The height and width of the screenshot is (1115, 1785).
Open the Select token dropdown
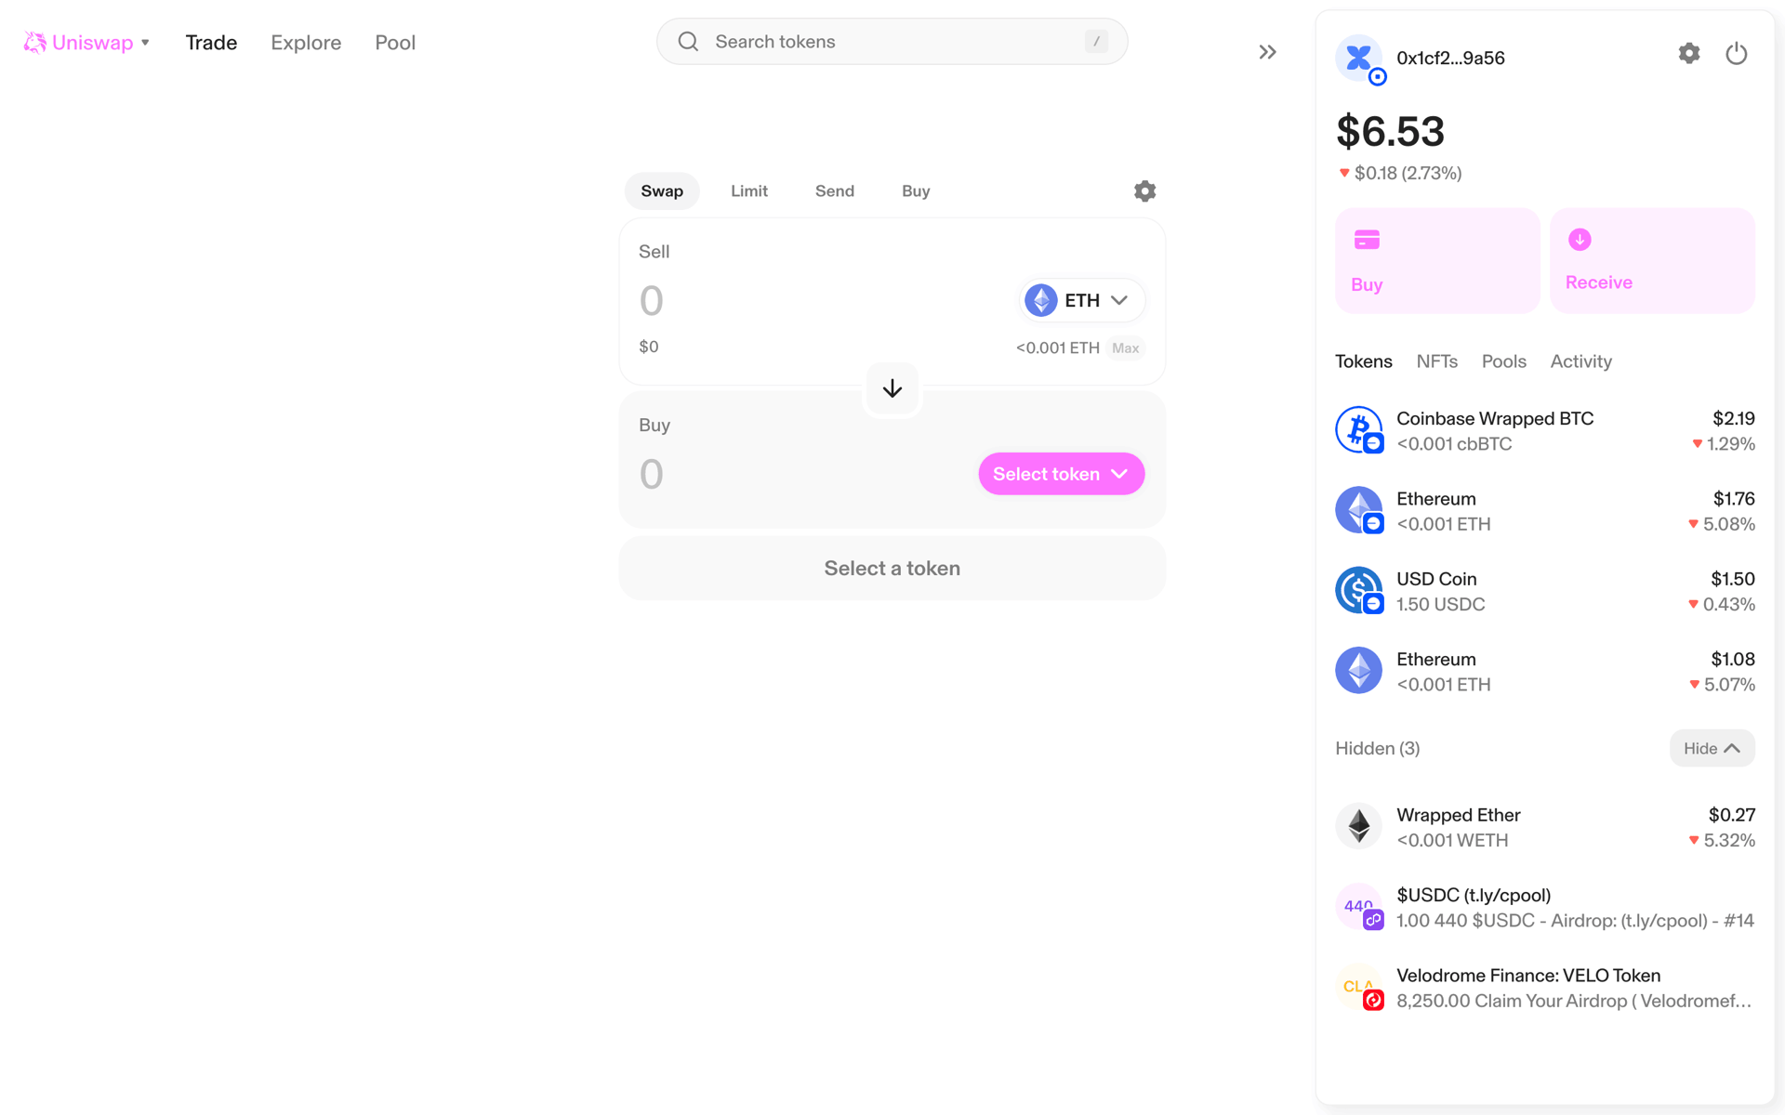tap(1061, 474)
